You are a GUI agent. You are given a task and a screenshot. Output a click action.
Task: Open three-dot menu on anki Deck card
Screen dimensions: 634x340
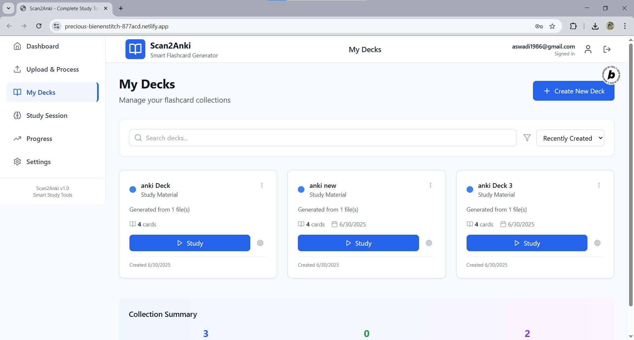pyautogui.click(x=262, y=185)
